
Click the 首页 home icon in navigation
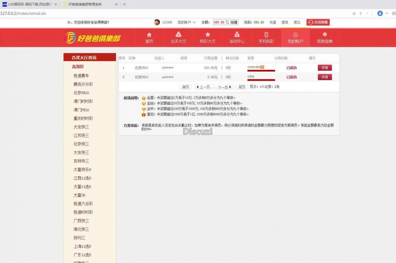pos(149,35)
